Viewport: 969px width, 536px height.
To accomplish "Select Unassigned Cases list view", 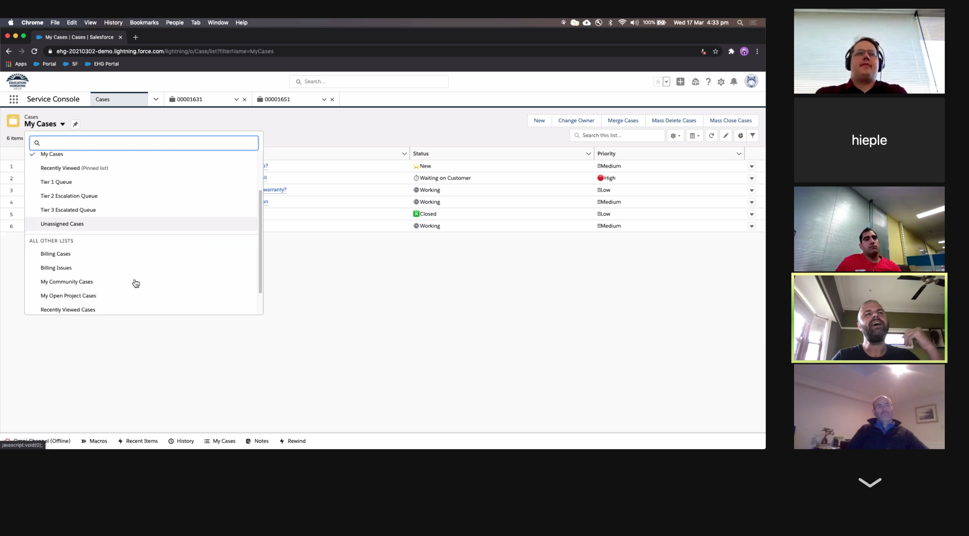I will coord(62,224).
